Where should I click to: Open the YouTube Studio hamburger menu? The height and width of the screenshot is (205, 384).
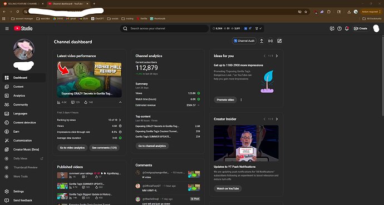pos(7,28)
